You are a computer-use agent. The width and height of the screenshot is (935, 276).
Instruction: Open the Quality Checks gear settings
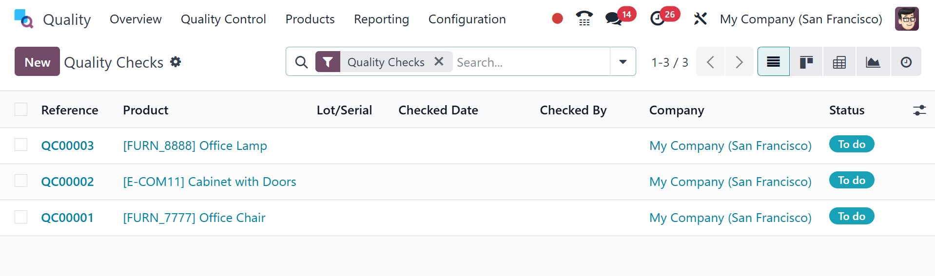pos(175,62)
